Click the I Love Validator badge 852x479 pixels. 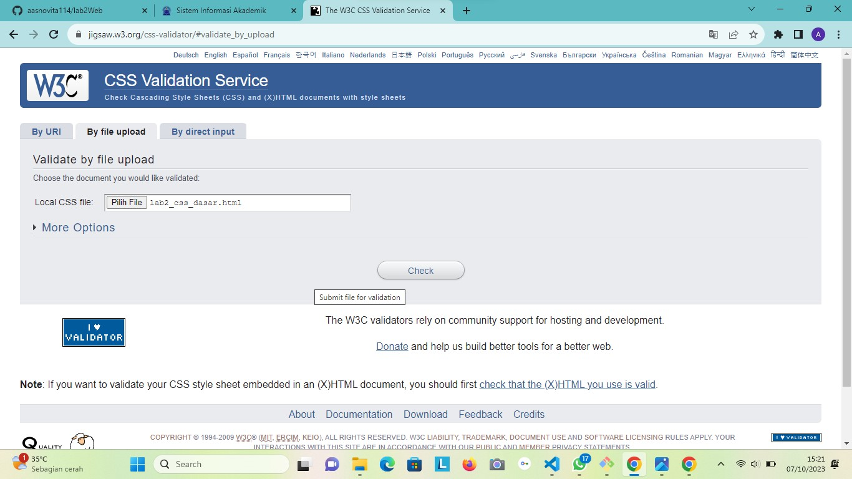pos(94,332)
